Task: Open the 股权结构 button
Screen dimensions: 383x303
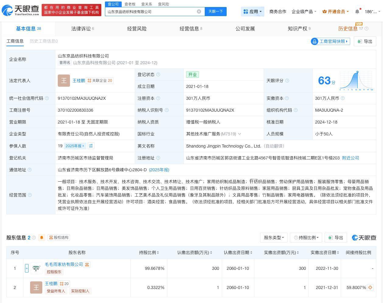Action: tap(59, 238)
